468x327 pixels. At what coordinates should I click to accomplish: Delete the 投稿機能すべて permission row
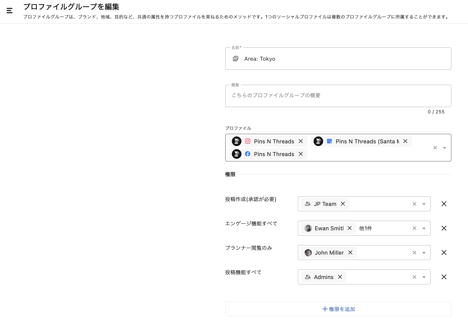click(444, 277)
